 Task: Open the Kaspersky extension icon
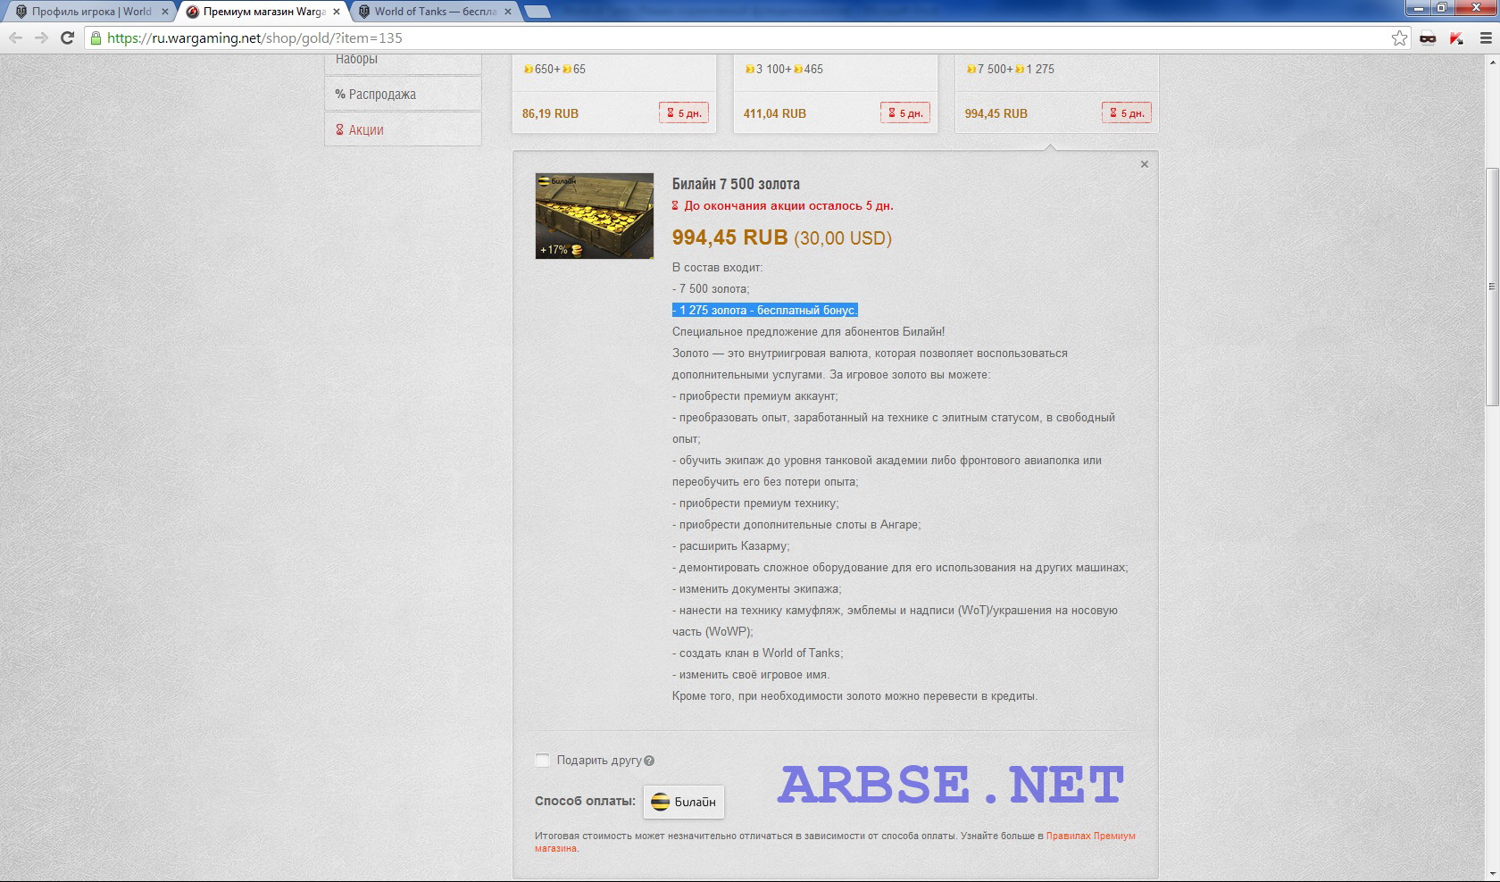[x=1456, y=37]
